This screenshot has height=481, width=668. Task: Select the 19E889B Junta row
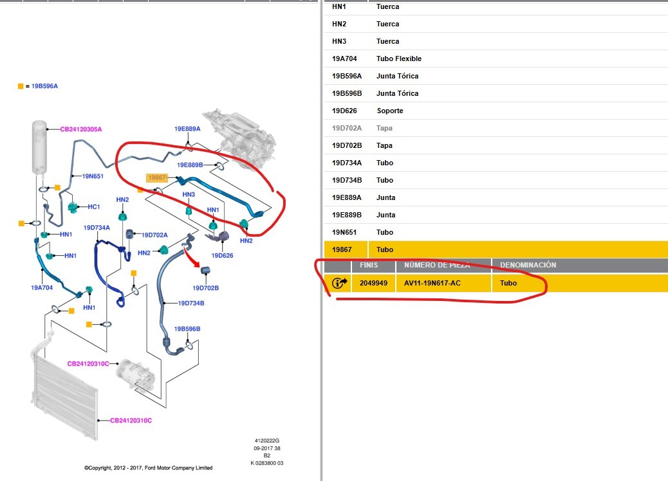click(385, 215)
